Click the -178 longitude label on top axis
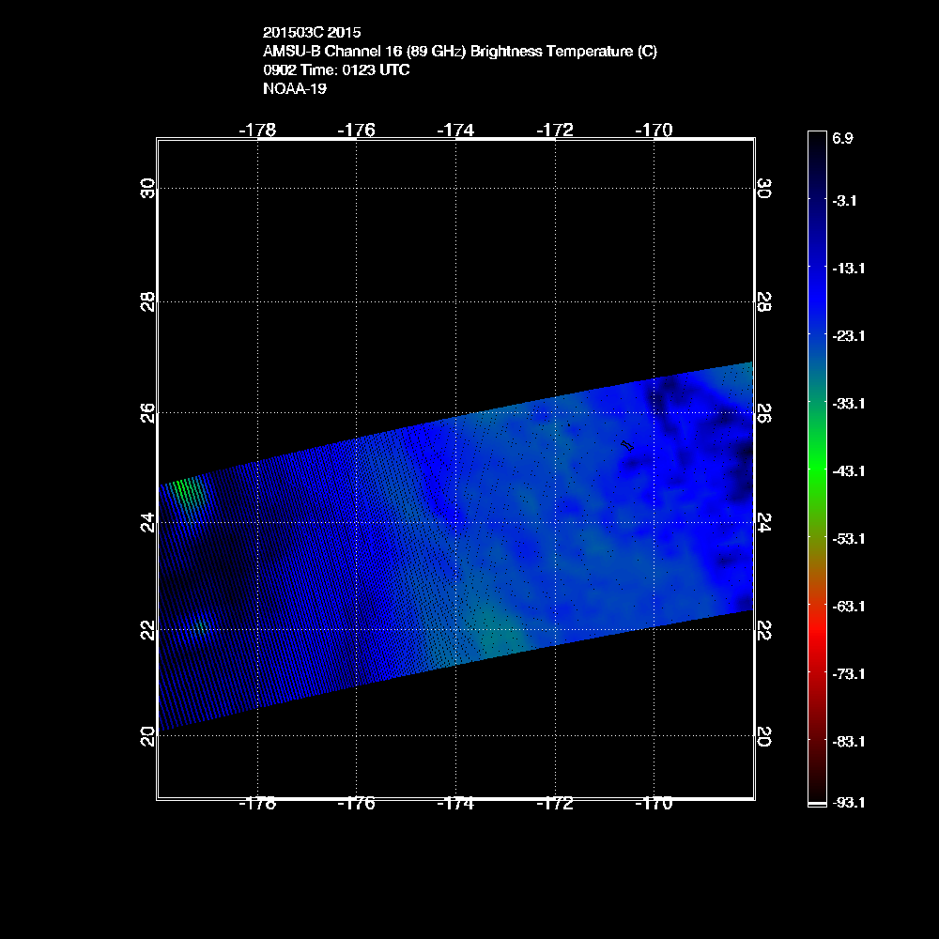Viewport: 939px width, 939px height. coord(257,130)
